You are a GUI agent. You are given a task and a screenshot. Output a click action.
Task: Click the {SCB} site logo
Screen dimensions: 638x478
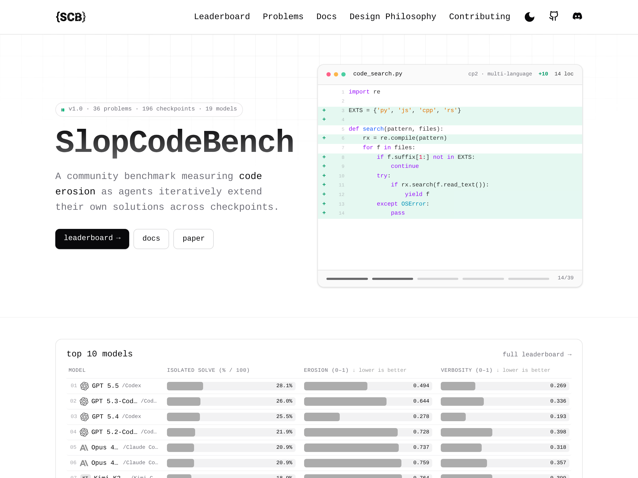click(71, 17)
